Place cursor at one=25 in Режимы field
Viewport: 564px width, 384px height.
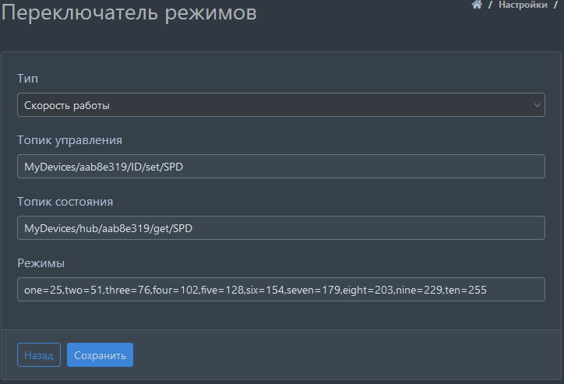(x=43, y=290)
